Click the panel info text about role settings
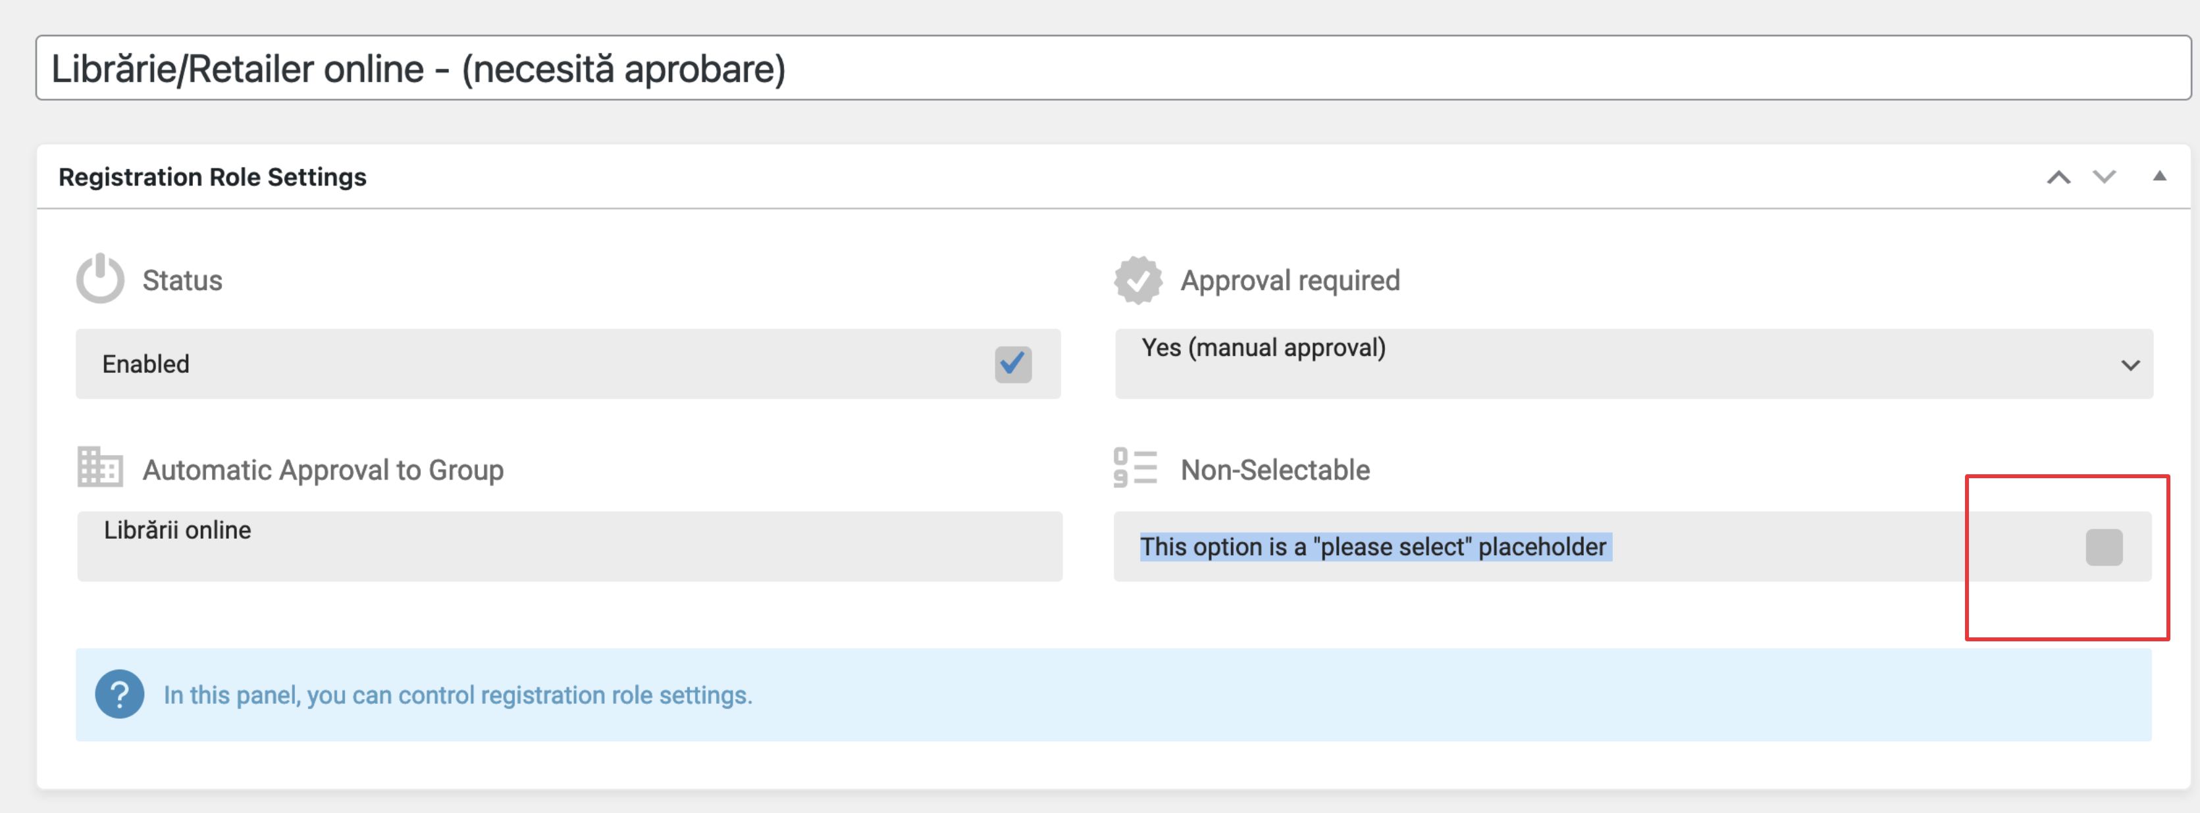Screen dimensions: 2200x813 (458, 695)
